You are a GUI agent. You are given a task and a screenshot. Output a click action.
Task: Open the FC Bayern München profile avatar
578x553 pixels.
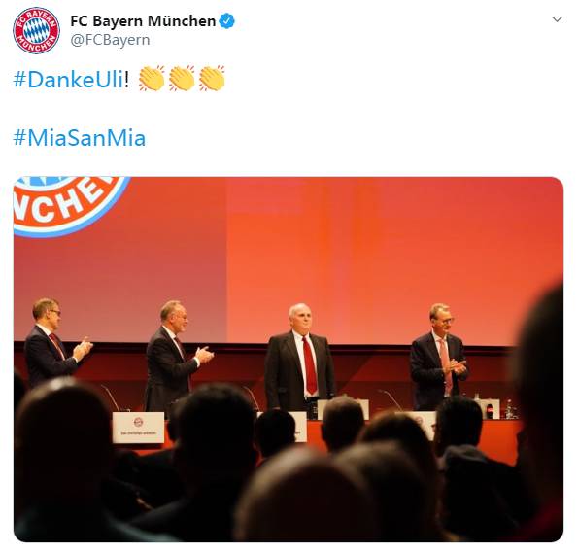tap(36, 30)
